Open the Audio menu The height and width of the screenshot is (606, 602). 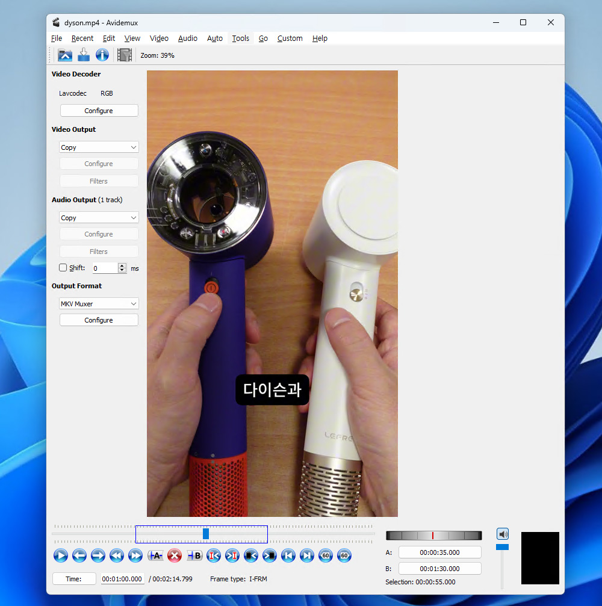[187, 39]
